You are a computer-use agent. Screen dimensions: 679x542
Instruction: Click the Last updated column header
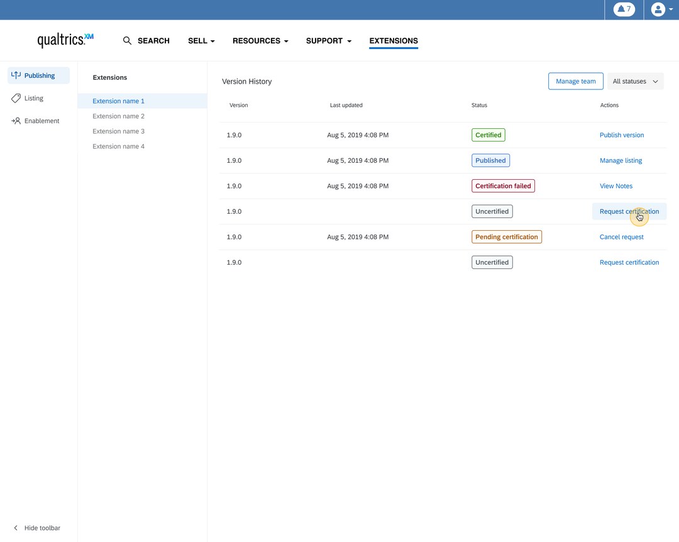coord(346,105)
